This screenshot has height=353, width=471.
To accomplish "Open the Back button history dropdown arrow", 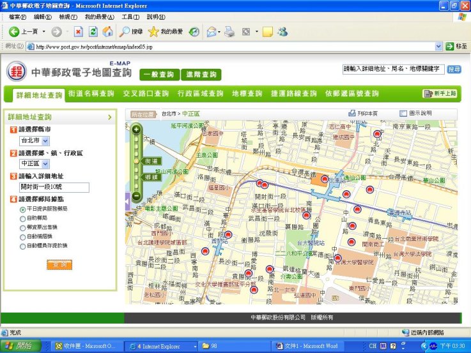I will (x=44, y=31).
